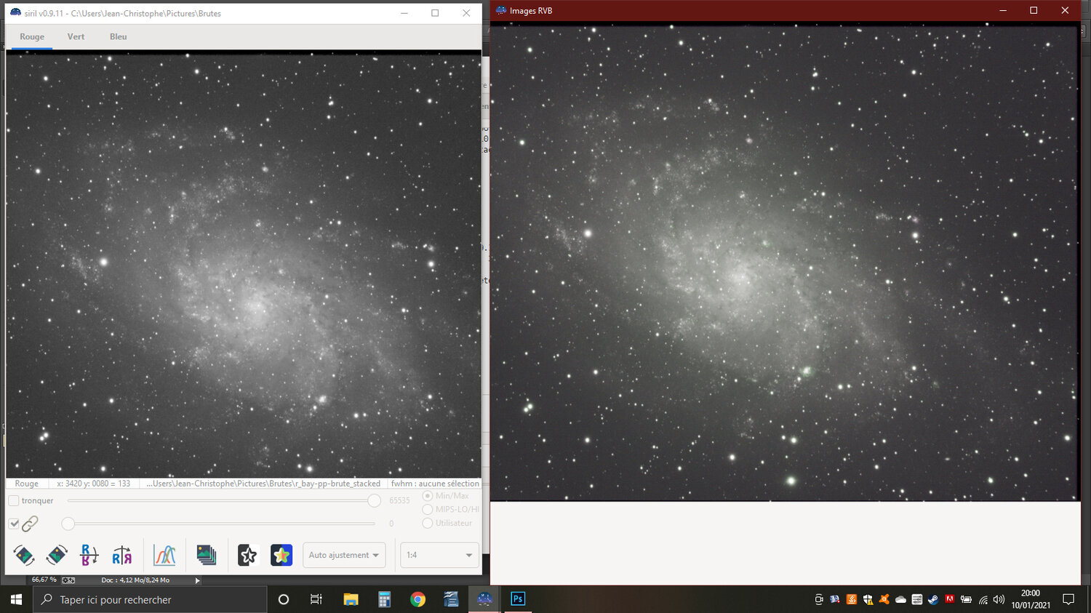Open the histogram curves tool
This screenshot has width=1091, height=613.
(x=164, y=555)
